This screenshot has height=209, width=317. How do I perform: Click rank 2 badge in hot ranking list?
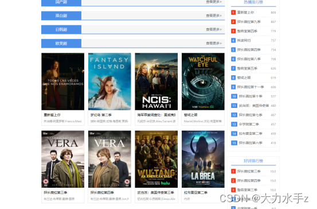(x=233, y=22)
